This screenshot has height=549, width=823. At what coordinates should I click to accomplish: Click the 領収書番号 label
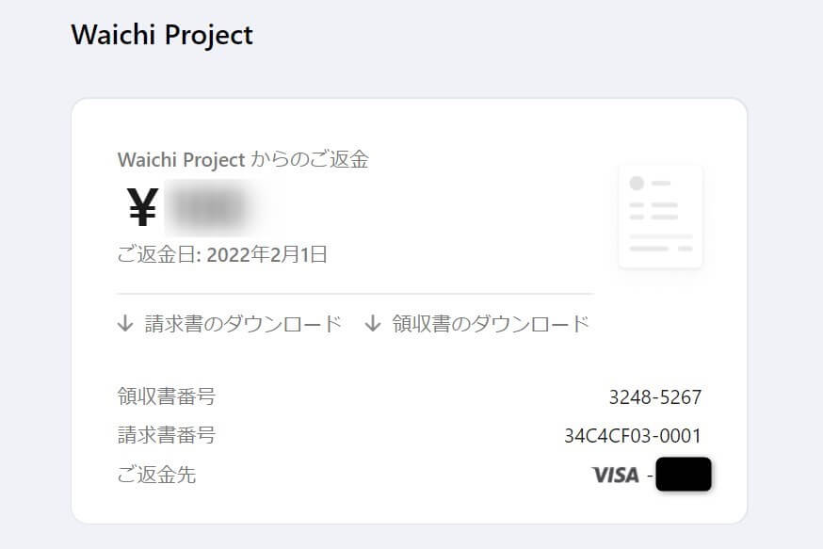167,396
